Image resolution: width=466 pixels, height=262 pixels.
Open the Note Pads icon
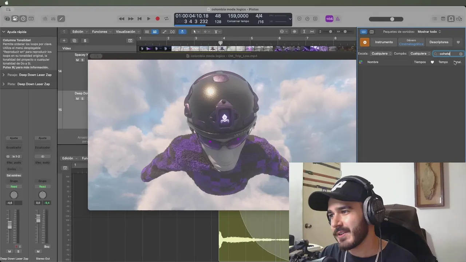[x=443, y=19]
